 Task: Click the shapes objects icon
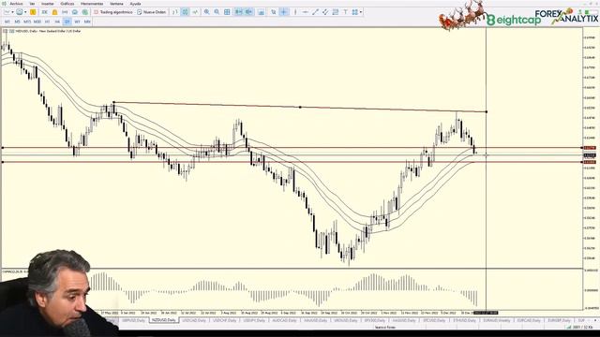tap(354, 12)
